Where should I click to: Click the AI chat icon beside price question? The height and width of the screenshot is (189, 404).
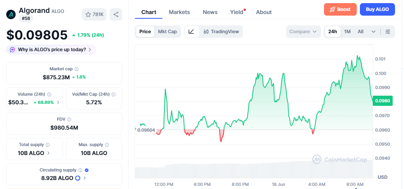click(x=12, y=50)
